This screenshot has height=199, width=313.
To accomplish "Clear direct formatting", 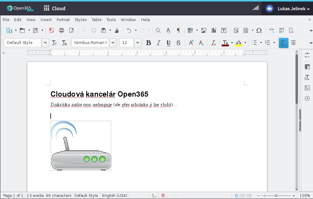I will (x=213, y=43).
